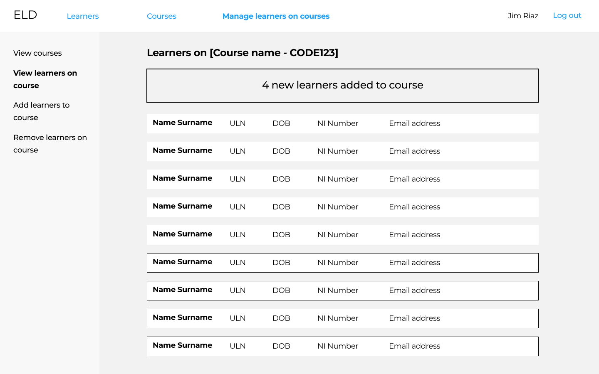The height and width of the screenshot is (374, 599).
Task: Click DOB in the fourth learner row
Action: pyautogui.click(x=281, y=207)
